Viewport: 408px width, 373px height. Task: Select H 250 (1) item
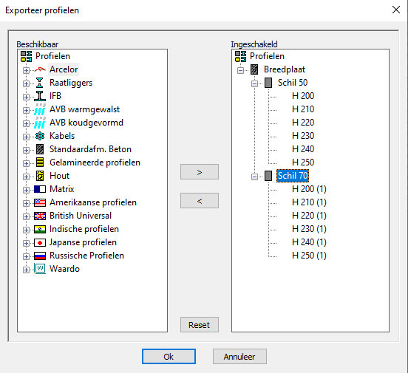(x=309, y=256)
